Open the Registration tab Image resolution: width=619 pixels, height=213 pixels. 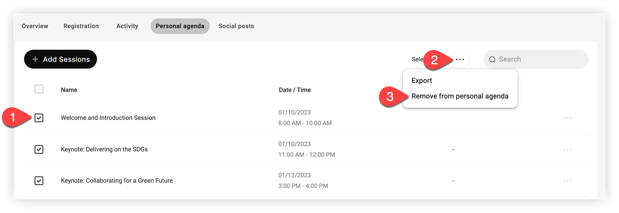point(81,26)
